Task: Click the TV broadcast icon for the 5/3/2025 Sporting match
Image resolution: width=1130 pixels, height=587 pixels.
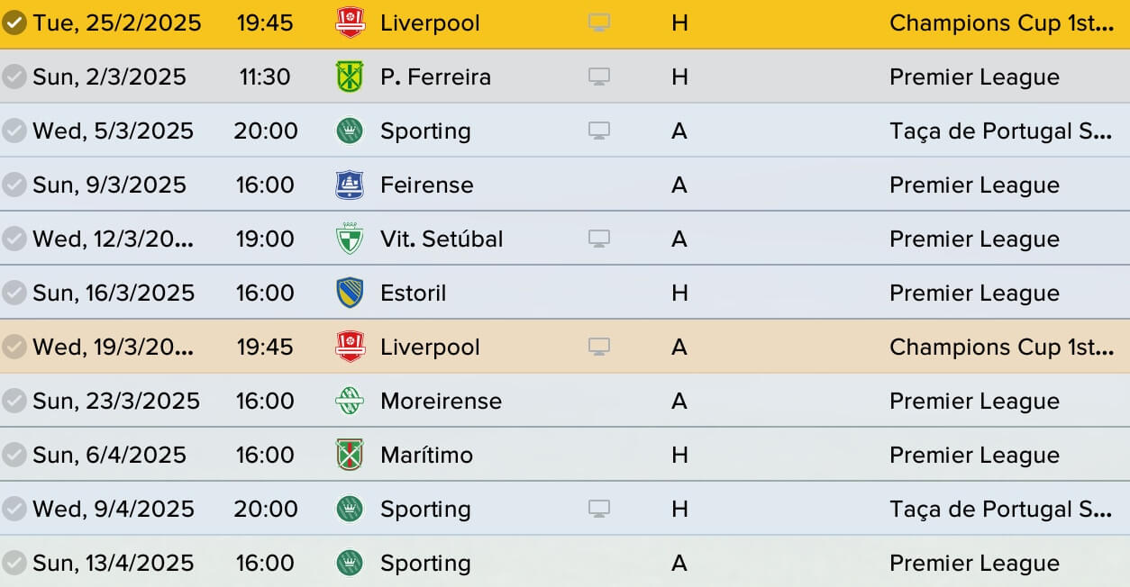Action: (x=599, y=131)
